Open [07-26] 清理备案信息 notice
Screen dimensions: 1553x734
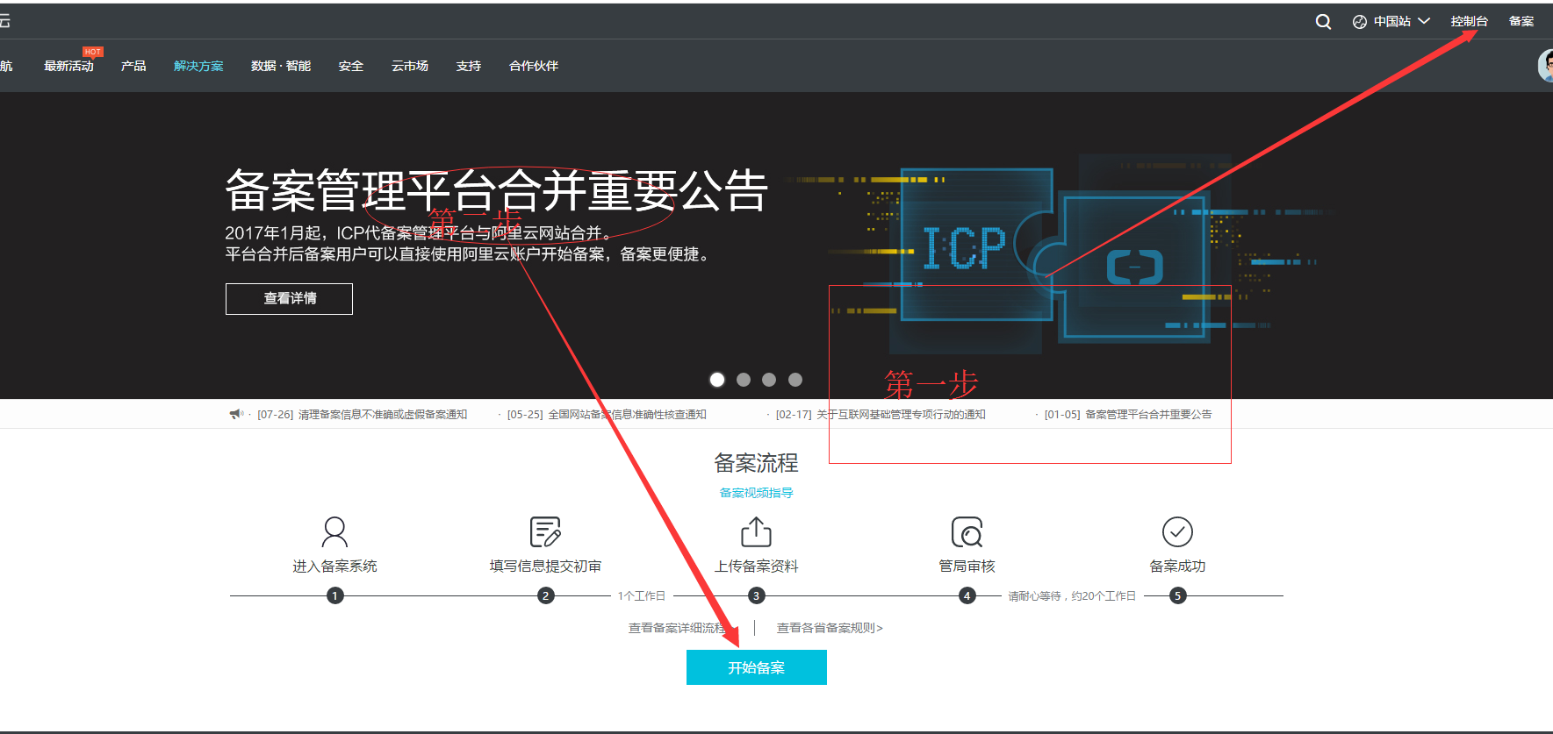click(x=362, y=415)
